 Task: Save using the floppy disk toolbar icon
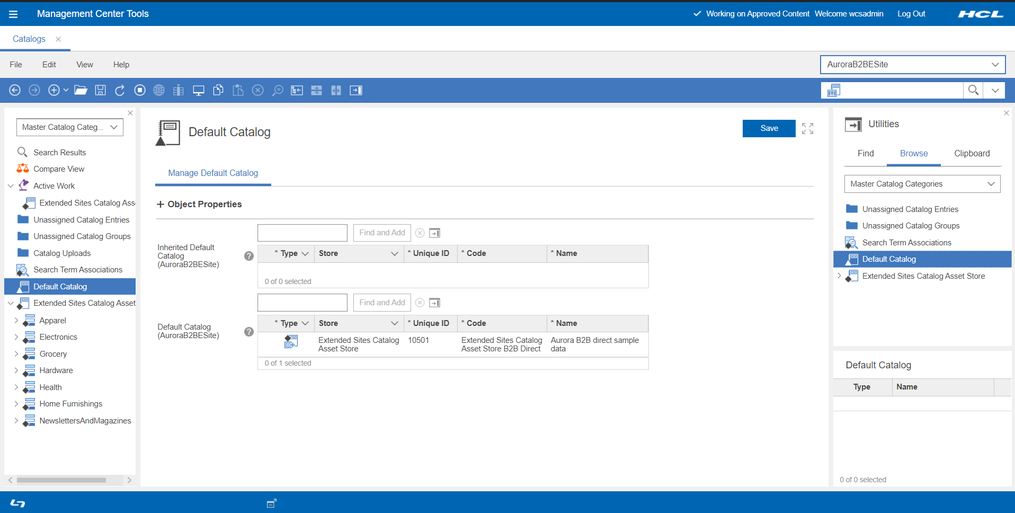[100, 91]
